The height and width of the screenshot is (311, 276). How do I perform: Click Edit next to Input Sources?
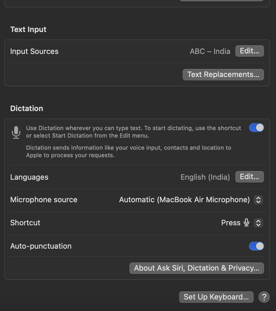click(x=249, y=51)
